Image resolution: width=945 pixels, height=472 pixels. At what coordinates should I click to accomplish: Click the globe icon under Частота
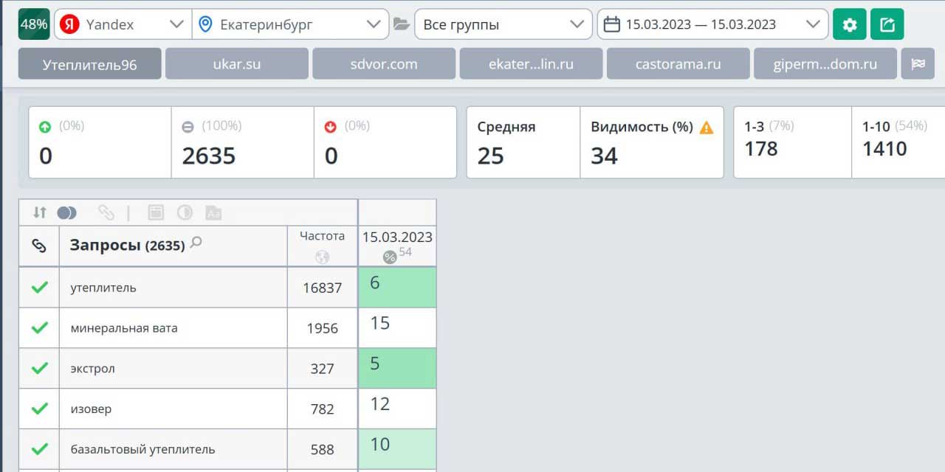pyautogui.click(x=322, y=257)
